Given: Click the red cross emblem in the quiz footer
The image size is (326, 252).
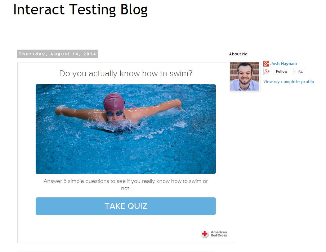Looking at the screenshot, I should coord(205,234).
